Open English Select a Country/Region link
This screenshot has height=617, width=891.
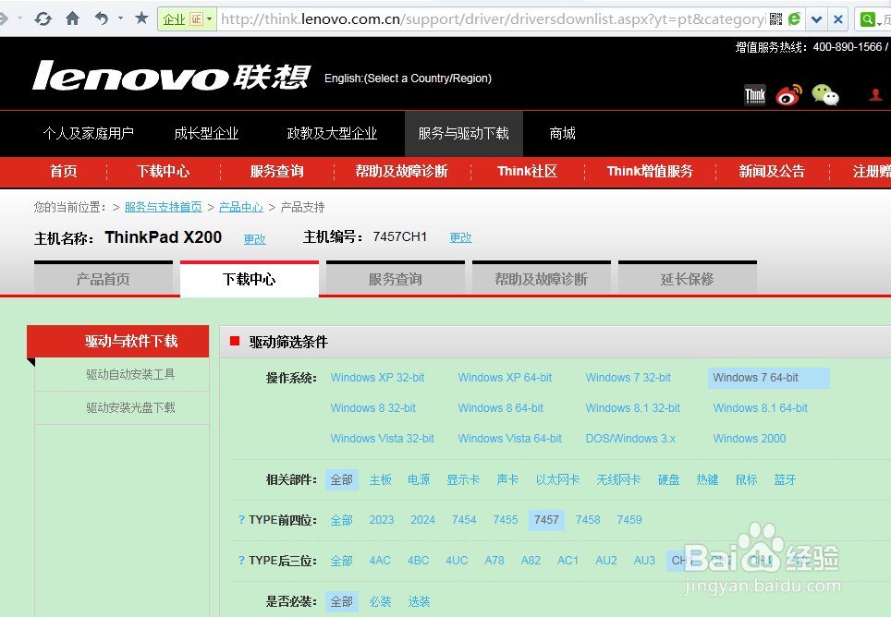pyautogui.click(x=408, y=79)
